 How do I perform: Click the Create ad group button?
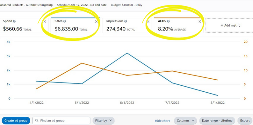point(16,121)
